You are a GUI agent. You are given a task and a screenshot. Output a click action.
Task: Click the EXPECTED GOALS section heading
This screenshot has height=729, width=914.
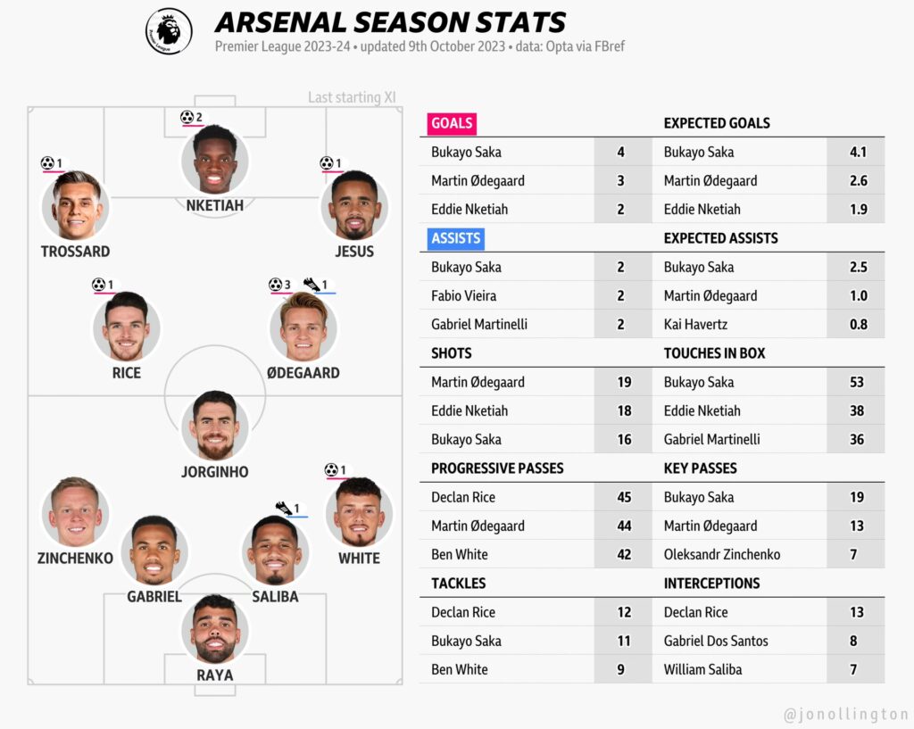tap(716, 123)
